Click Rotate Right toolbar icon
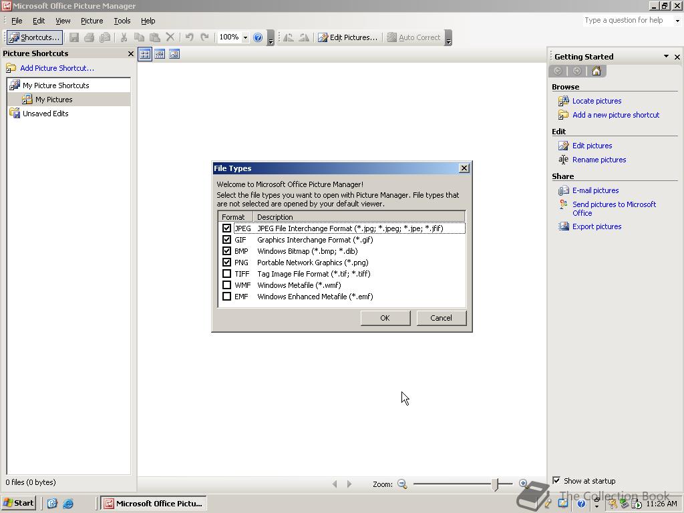The height and width of the screenshot is (513, 684). [x=304, y=37]
